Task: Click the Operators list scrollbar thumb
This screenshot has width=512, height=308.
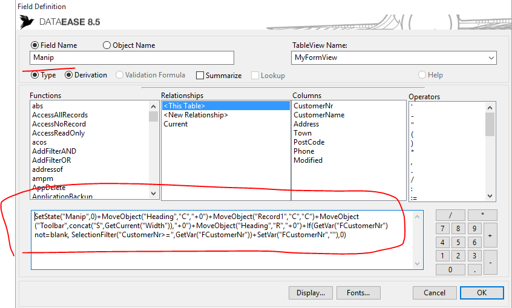Action: (490, 124)
